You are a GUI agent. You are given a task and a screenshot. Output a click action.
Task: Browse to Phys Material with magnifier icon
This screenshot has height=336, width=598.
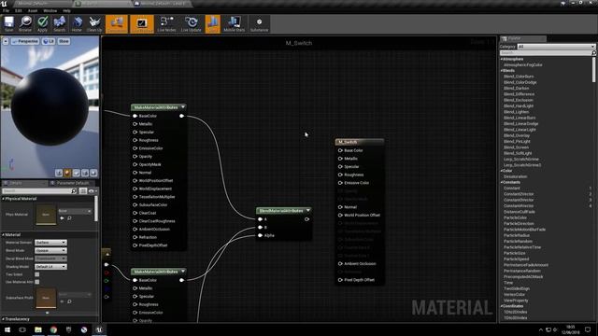click(69, 217)
